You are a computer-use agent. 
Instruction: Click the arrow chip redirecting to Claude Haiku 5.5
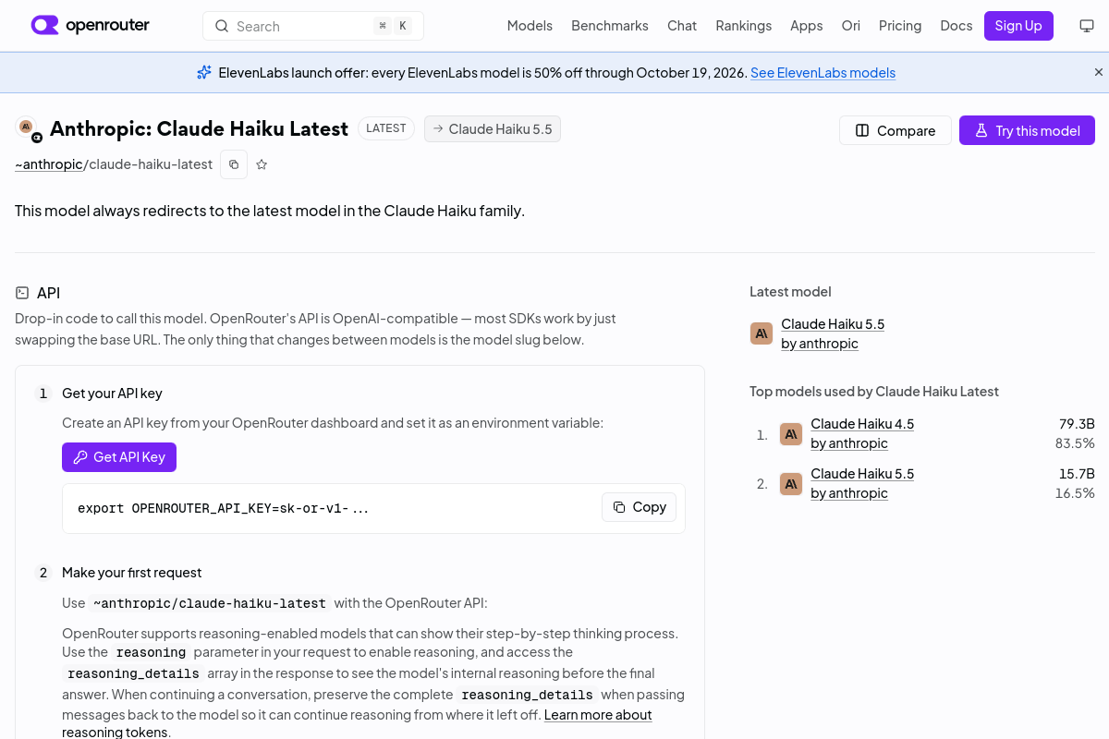[x=493, y=129]
